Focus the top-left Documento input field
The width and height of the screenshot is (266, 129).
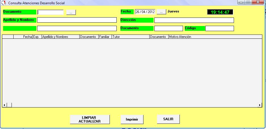pos(50,12)
